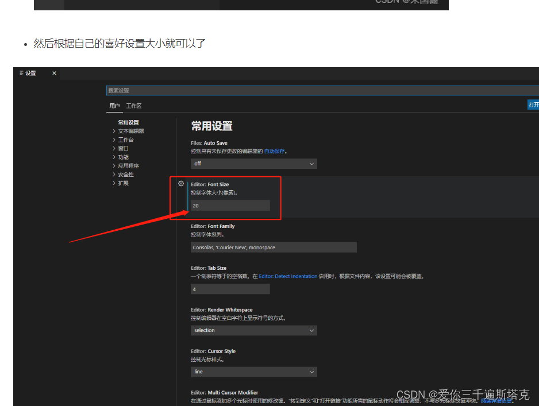The image size is (539, 406).
Task: Click the gear icon beside Editor: Font Size
Action: (181, 183)
